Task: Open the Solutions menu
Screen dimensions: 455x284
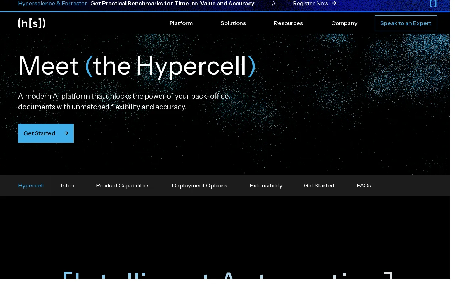Action: tap(233, 23)
